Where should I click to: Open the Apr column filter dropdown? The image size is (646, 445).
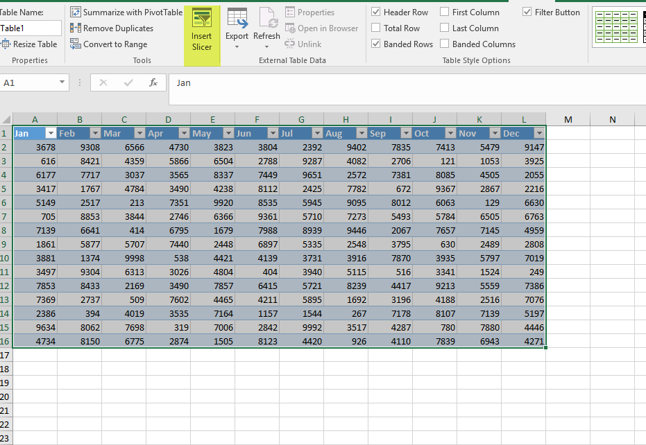184,133
